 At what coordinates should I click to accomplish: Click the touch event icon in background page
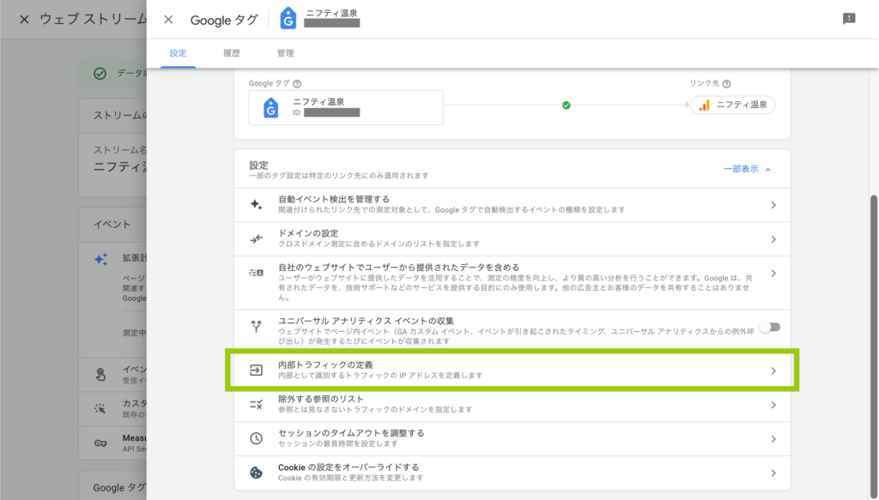coord(100,375)
